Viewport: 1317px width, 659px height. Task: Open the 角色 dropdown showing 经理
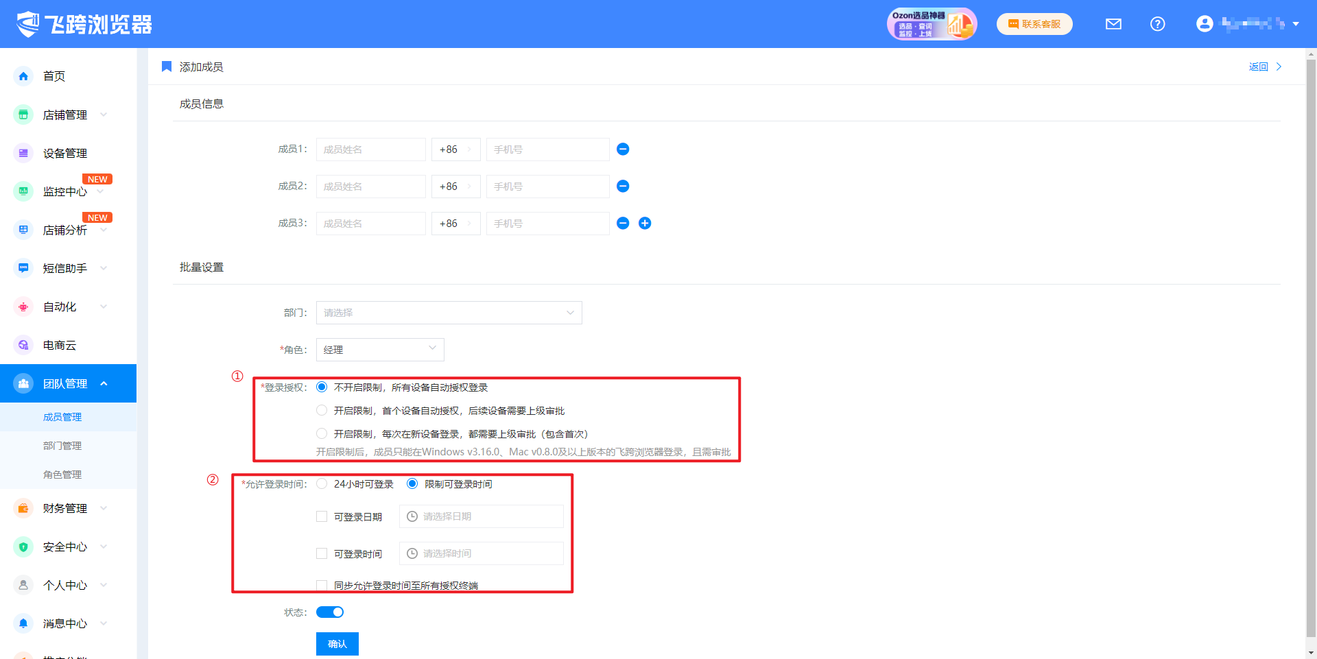pyautogui.click(x=379, y=350)
